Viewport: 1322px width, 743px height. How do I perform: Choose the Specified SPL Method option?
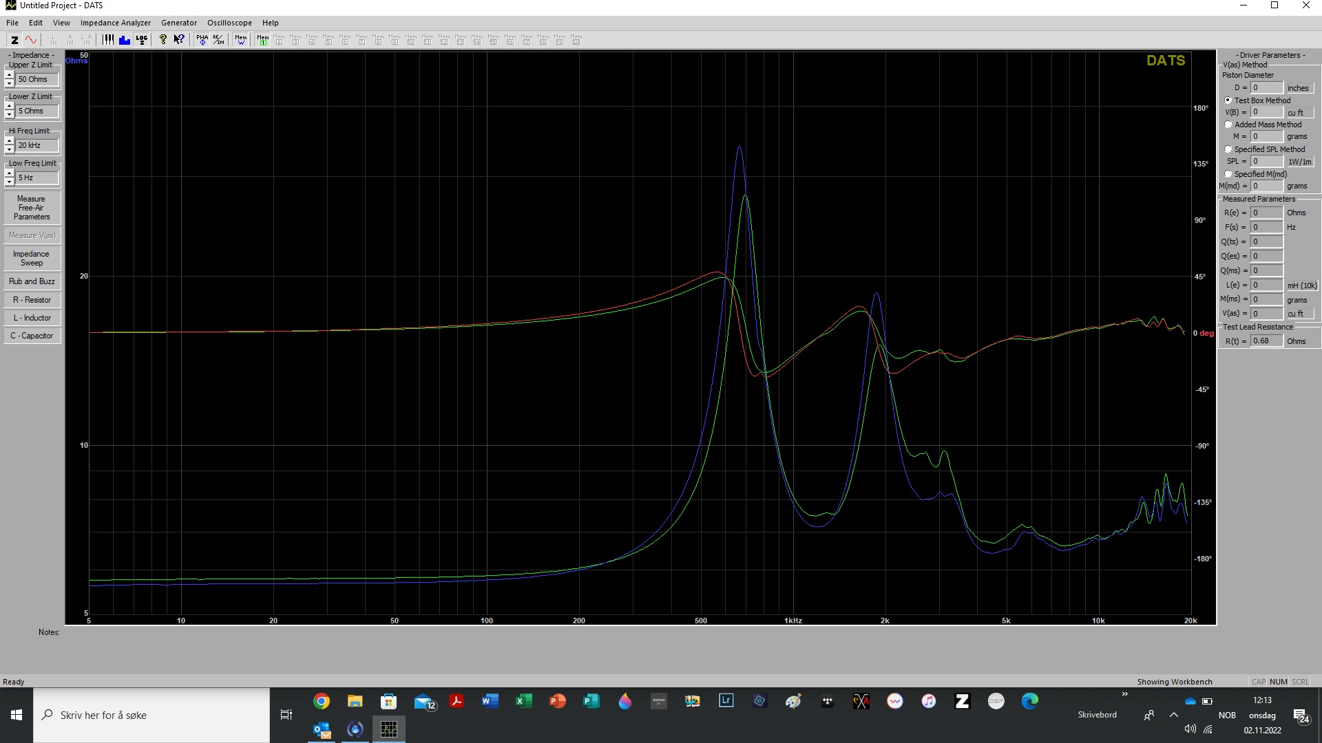point(1228,149)
